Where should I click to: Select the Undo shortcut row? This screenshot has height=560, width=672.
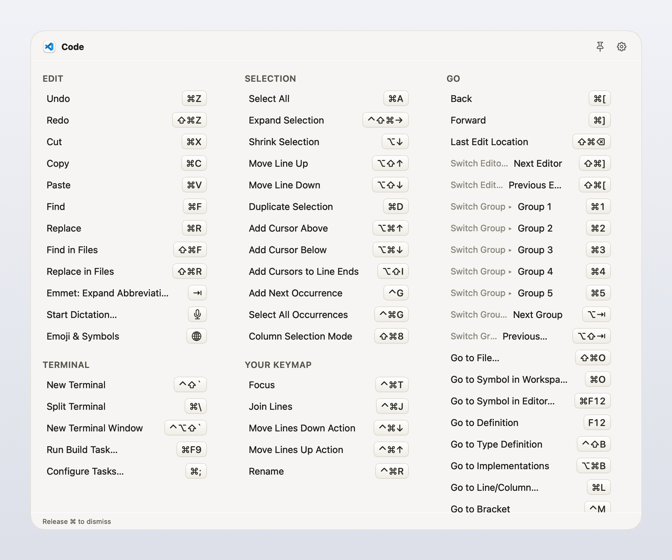[125, 99]
